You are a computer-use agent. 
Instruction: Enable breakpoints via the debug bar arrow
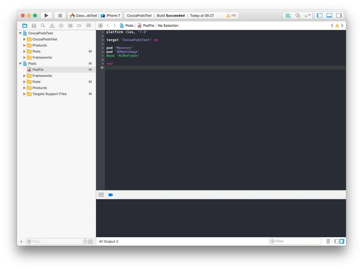(111, 195)
